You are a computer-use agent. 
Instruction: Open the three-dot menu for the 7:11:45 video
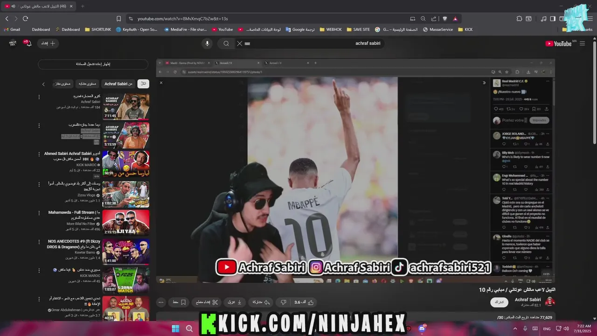click(39, 97)
